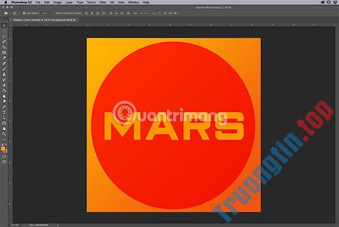Open the foreground color picker
Image resolution: width=339 pixels, height=227 pixels.
click(3, 149)
